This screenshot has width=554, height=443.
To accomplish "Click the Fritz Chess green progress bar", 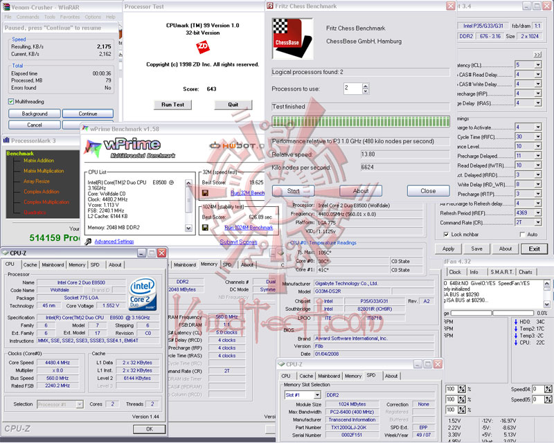I will 361,121.
